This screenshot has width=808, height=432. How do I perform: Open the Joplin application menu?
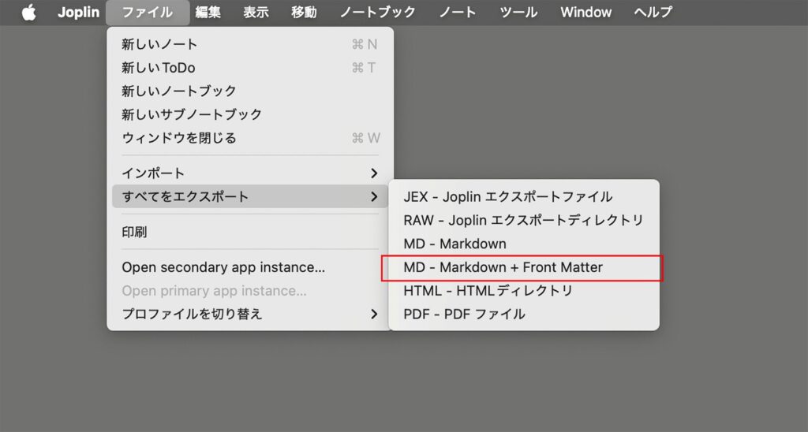(78, 12)
